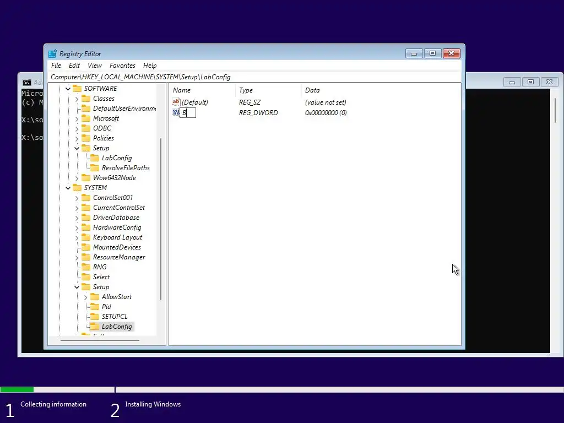Click the 0x00000000 (0) data cell
Screen dimensions: 564x423
[326, 112]
